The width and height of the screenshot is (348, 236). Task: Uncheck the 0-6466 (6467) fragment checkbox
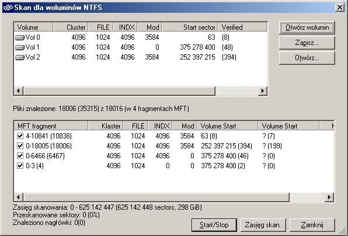tap(20, 155)
